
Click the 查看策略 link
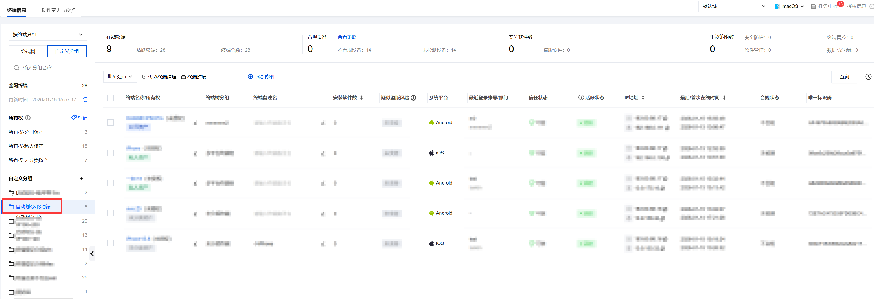[347, 37]
